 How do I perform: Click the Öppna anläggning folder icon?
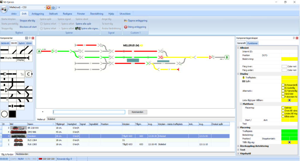pyautogui.click(x=126, y=21)
